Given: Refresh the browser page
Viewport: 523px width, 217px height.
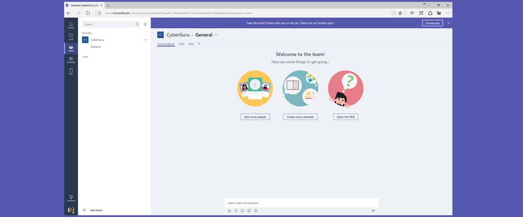Looking at the screenshot, I should coord(88,13).
